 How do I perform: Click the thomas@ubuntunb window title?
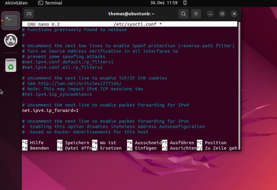pyautogui.click(x=131, y=14)
